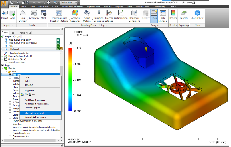
Task: Check Frozen layer fraction at end of fill
Action: pyautogui.click(x=10, y=121)
